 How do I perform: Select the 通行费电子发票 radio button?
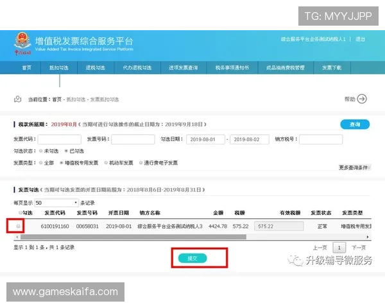[x=141, y=162]
